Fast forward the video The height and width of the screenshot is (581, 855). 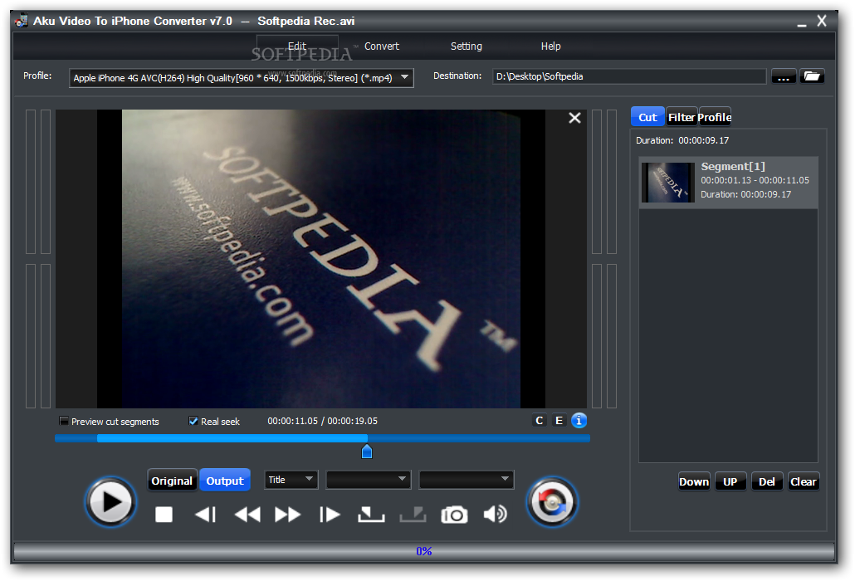click(288, 515)
